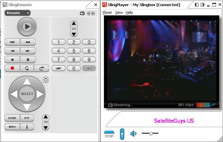Toggle the power button on remote
Viewport: 223px width, 142px height.
(x=46, y=79)
